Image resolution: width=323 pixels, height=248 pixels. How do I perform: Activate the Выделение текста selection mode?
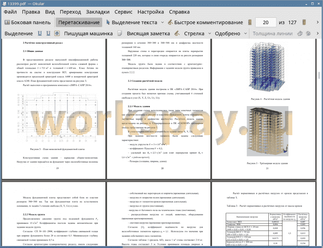coord(134,23)
